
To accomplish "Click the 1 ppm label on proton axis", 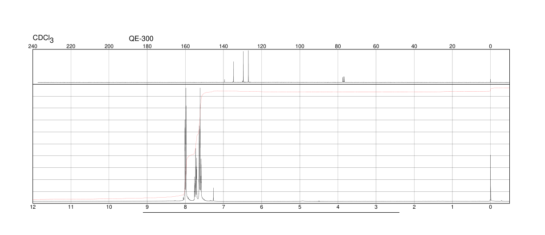I will pos(452,207).
